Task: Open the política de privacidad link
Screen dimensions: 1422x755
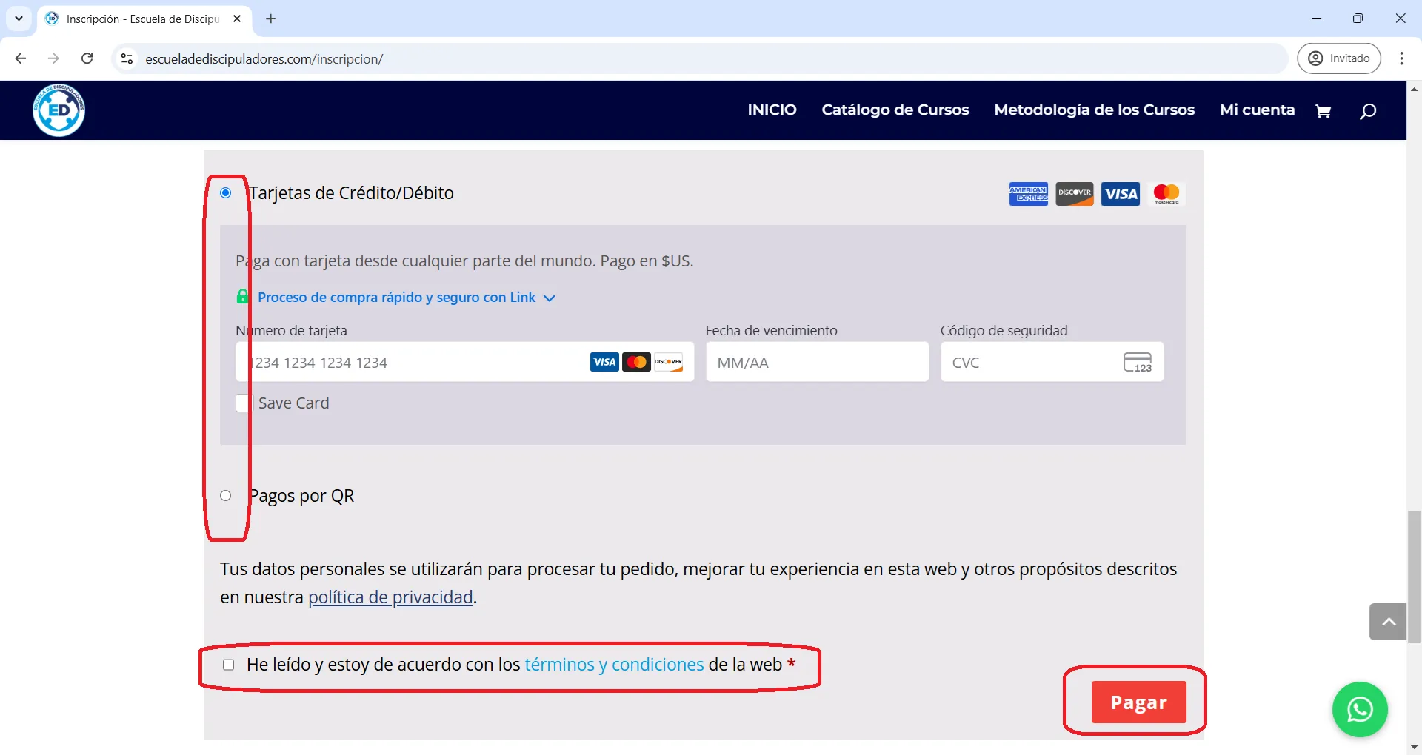Action: [x=390, y=597]
